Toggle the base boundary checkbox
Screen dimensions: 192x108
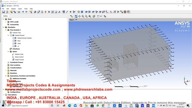(x=13, y=41)
